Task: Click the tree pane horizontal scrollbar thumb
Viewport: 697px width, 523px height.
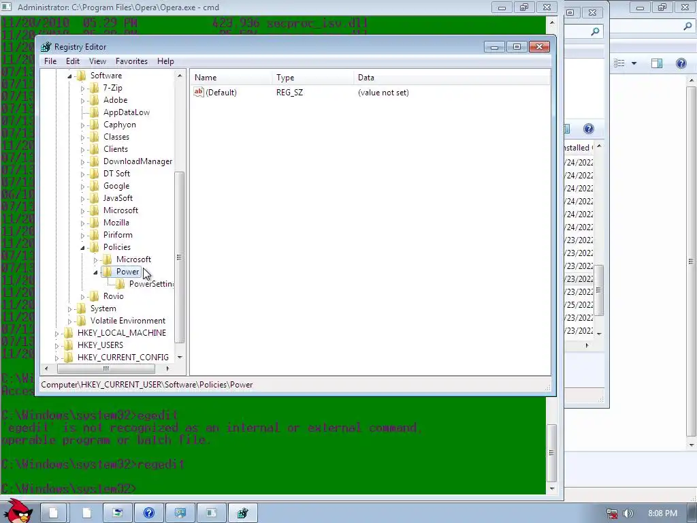Action: point(106,368)
